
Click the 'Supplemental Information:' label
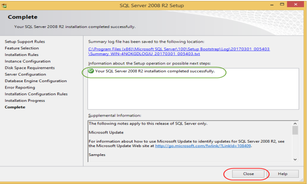click(x=115, y=116)
